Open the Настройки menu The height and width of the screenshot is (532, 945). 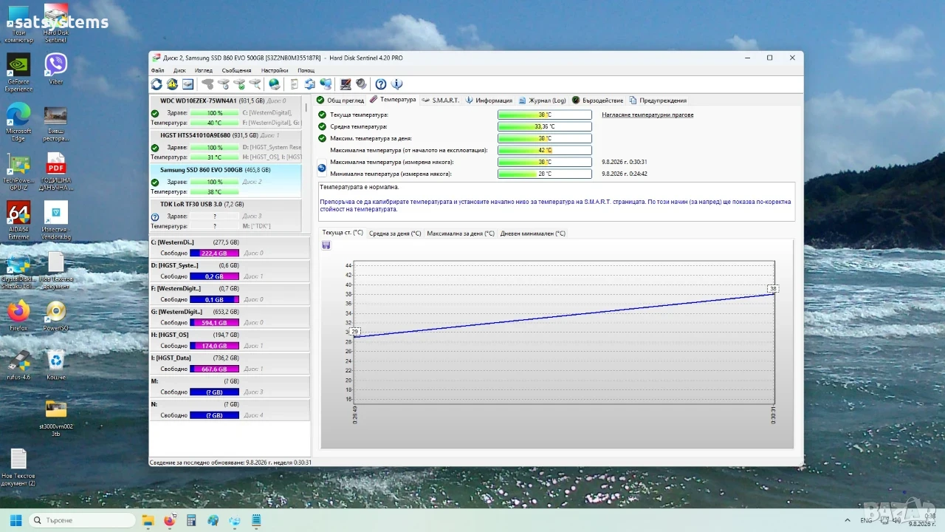click(275, 71)
